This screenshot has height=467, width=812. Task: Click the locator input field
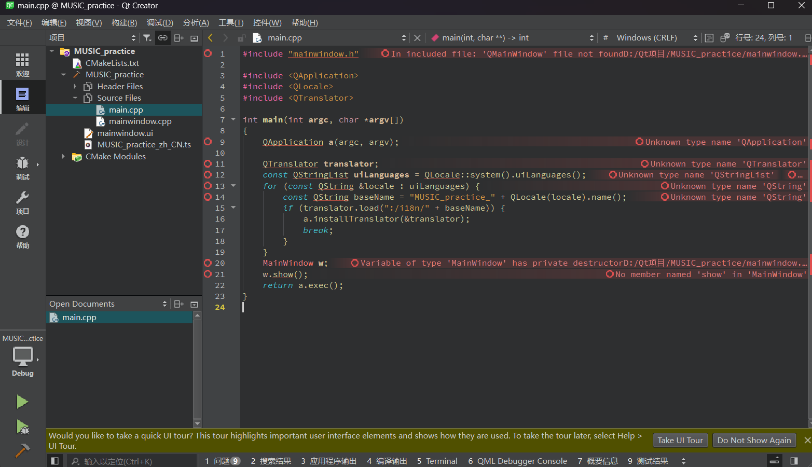point(132,461)
